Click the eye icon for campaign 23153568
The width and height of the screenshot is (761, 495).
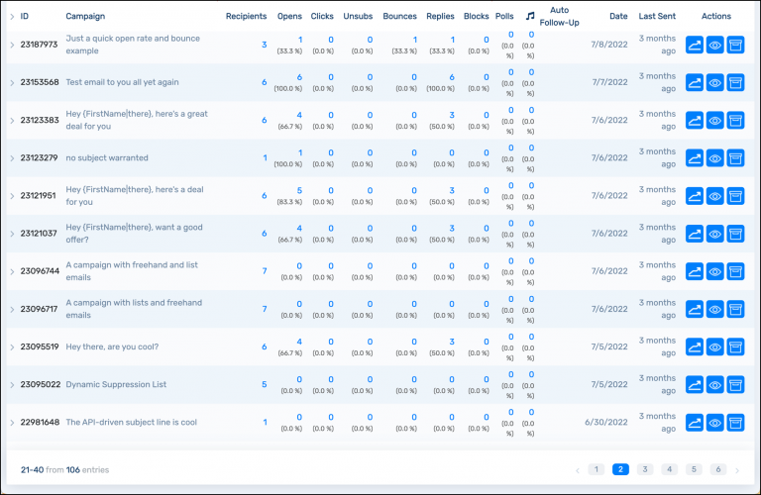click(x=714, y=83)
